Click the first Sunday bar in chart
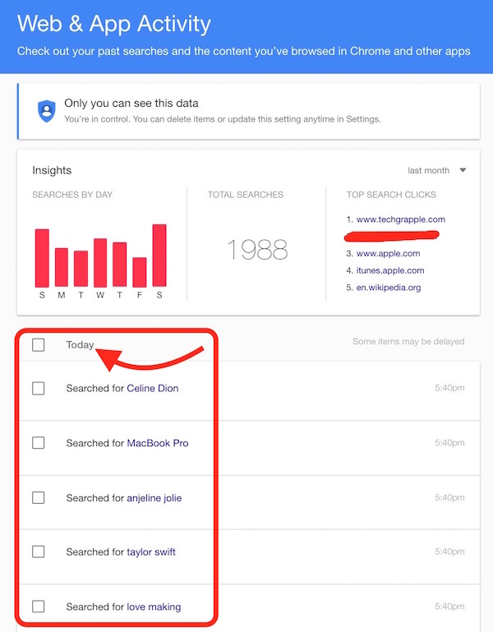This screenshot has width=493, height=632. click(x=42, y=257)
